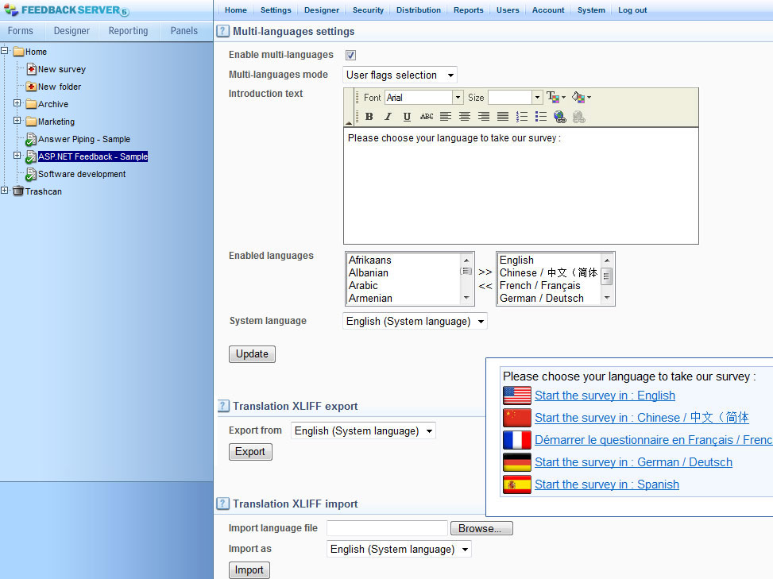Viewport: 773px width, 579px height.
Task: Insert a numbered list
Action: [522, 117]
